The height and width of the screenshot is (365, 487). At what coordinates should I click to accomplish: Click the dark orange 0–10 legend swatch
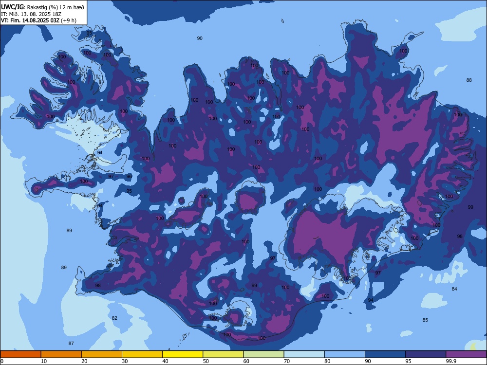tap(20, 354)
